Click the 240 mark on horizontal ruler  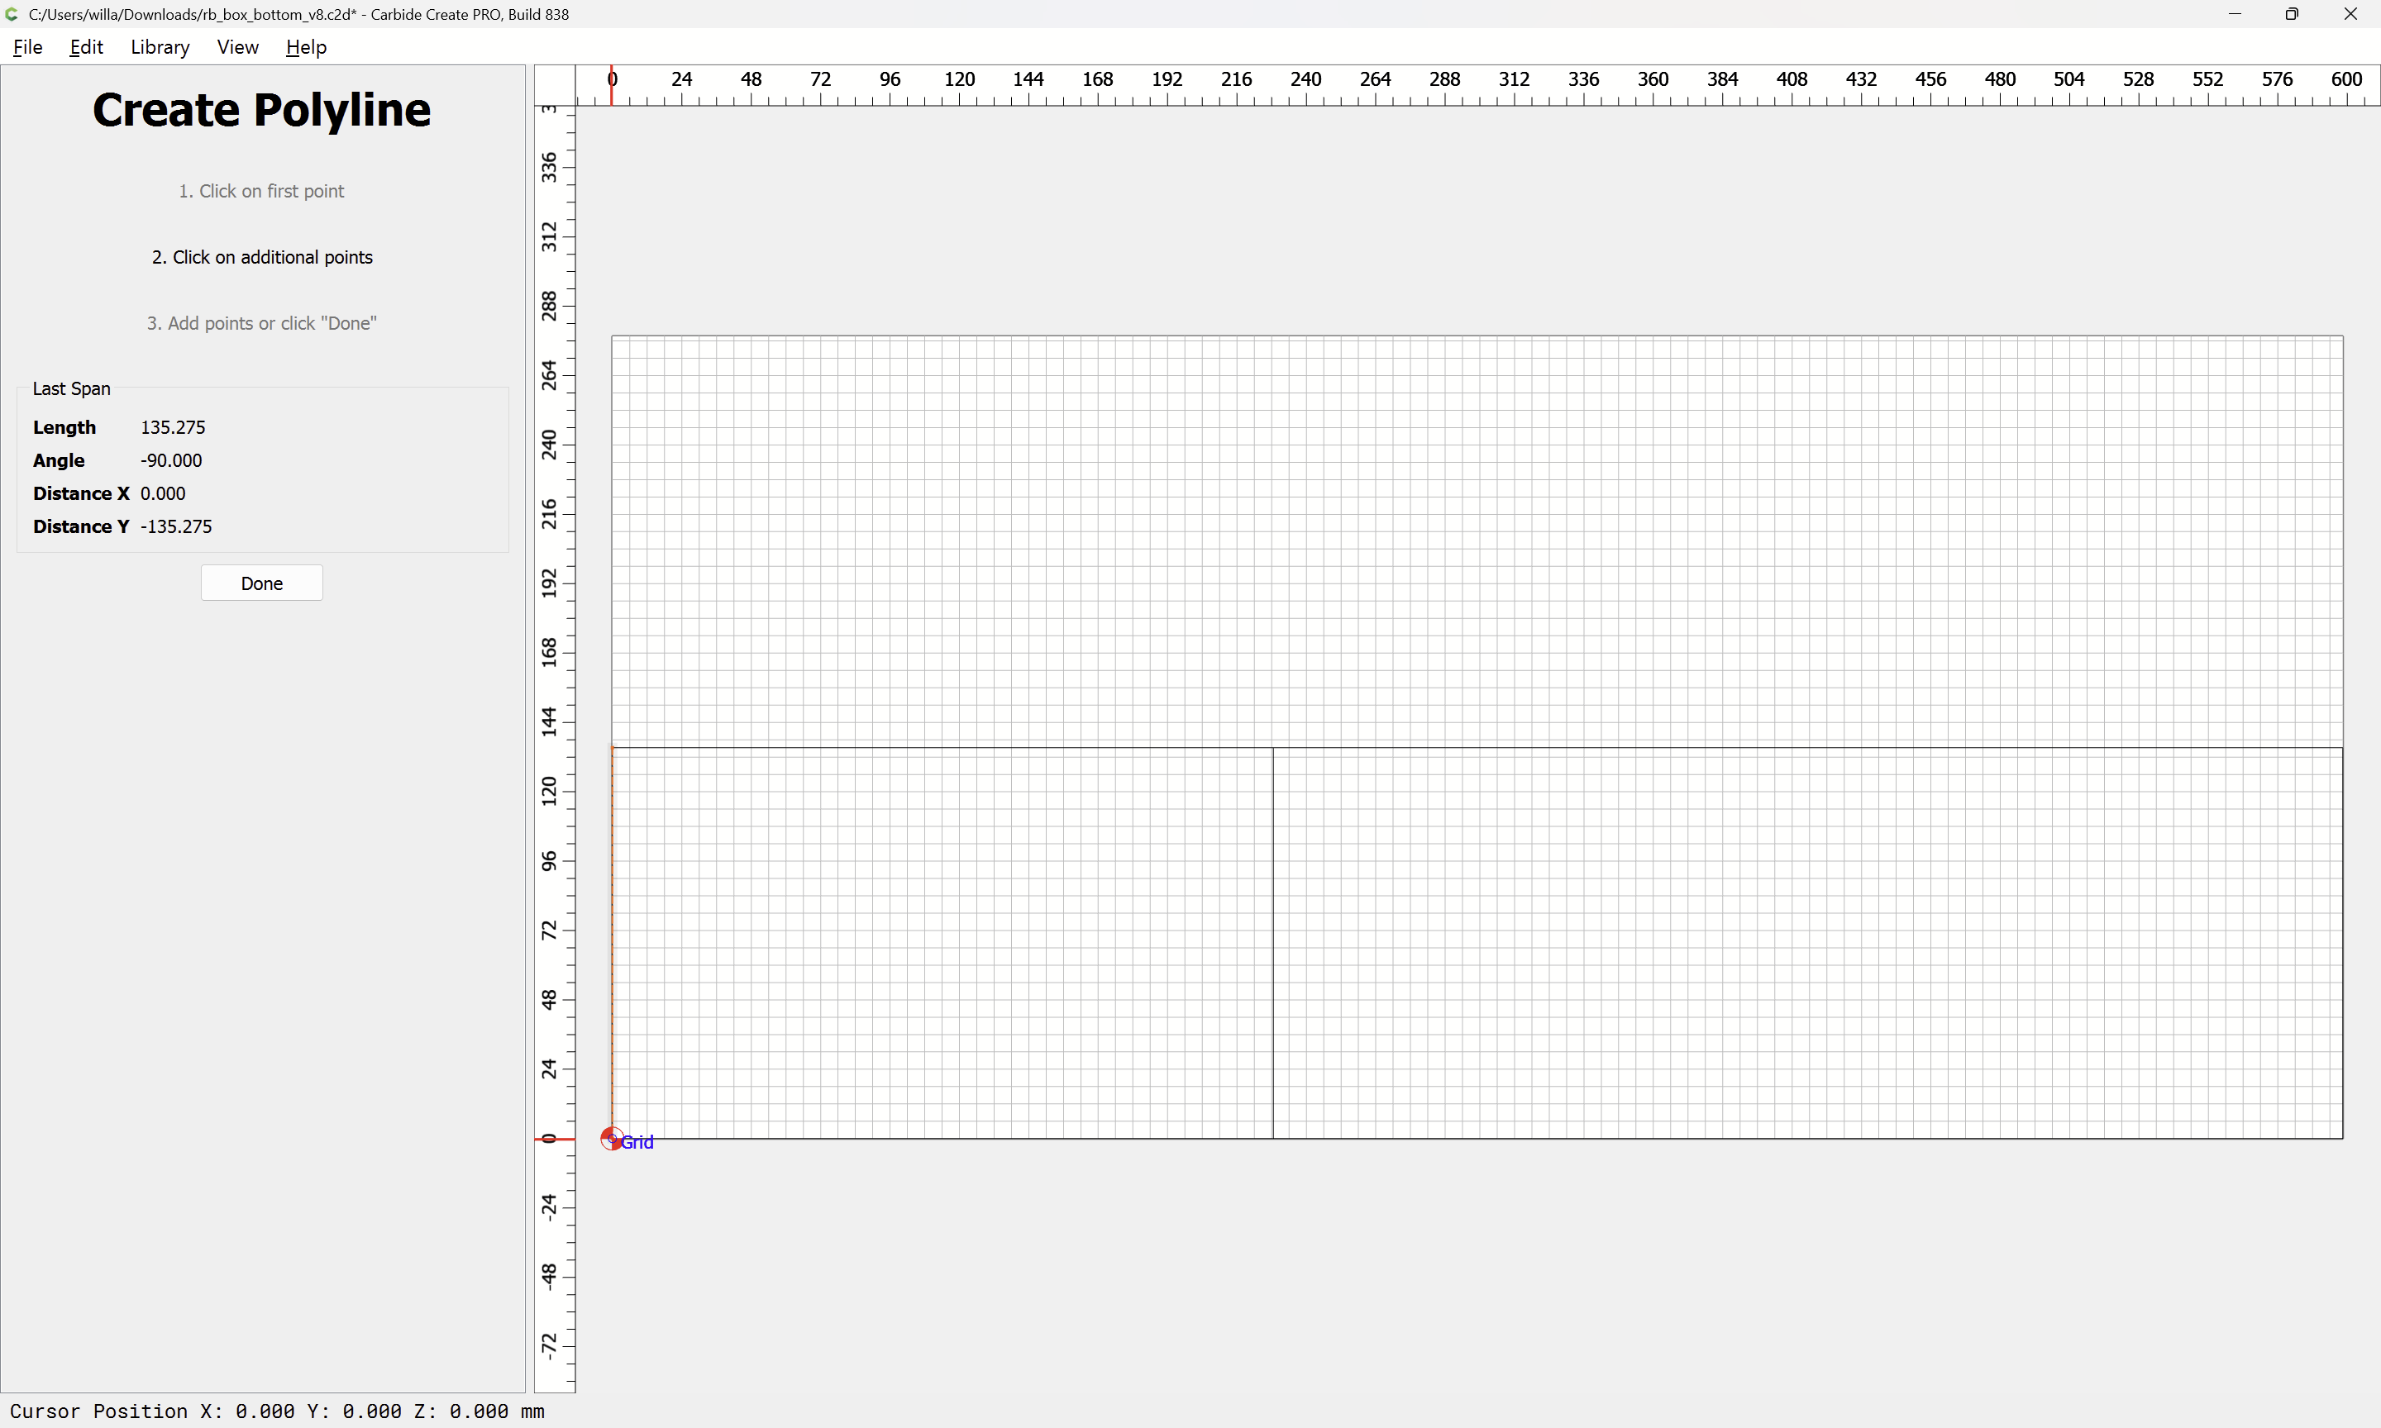click(1305, 80)
